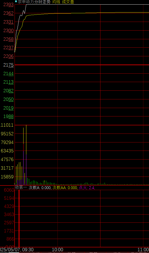Click the 次数A: 0.000 indicator label
This screenshot has width=149, height=253.
[x=40, y=188]
